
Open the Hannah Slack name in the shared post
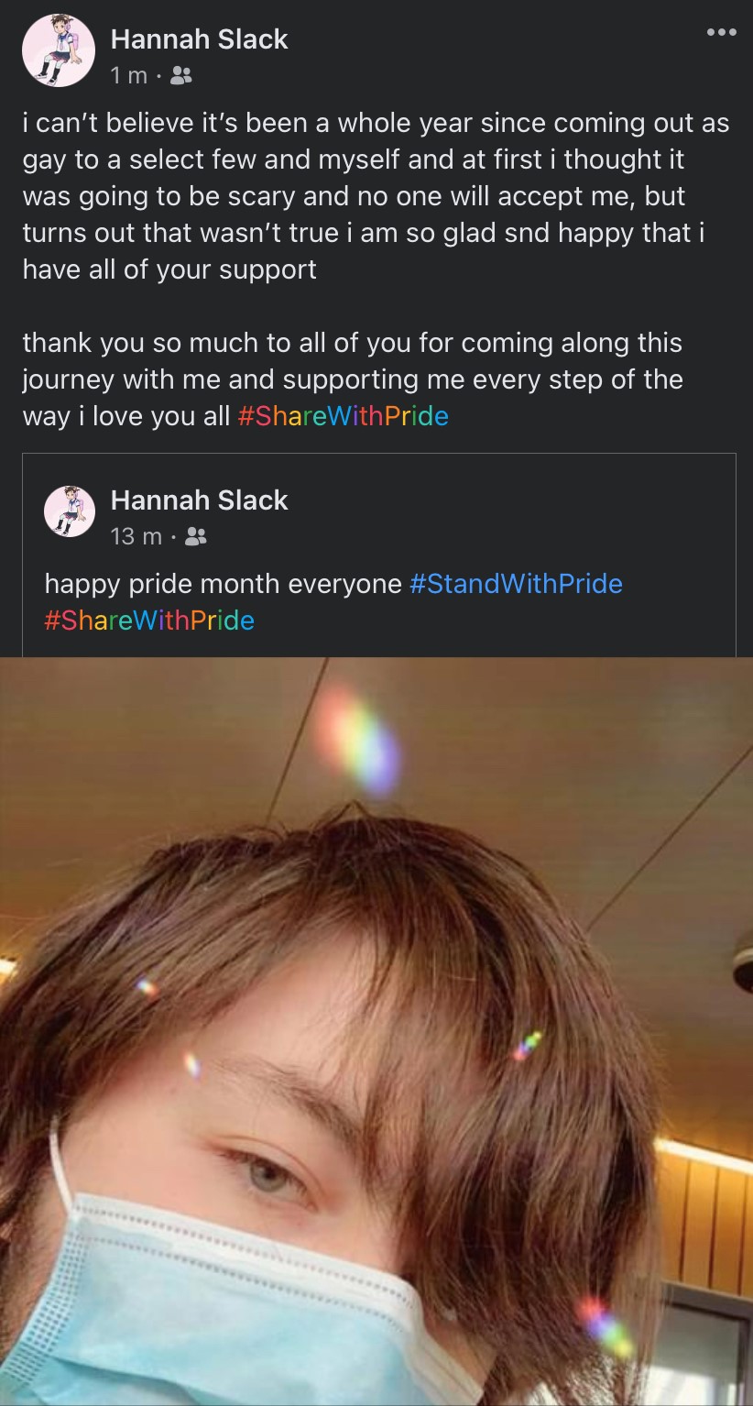tap(199, 500)
